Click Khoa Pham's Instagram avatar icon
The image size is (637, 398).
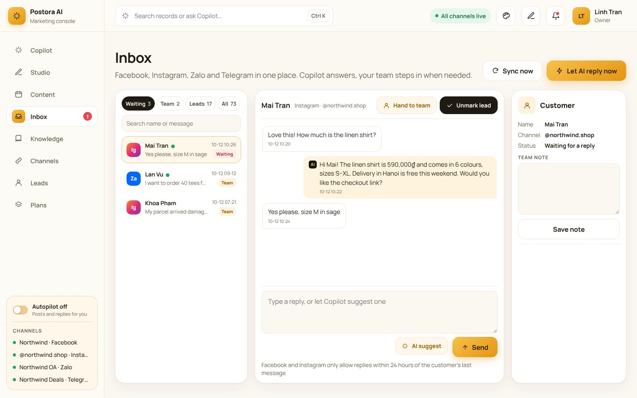pyautogui.click(x=134, y=207)
